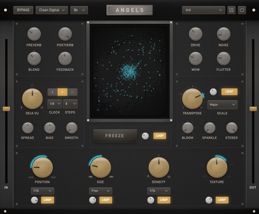Toggle the LOOP button under Position

[x=47, y=200]
